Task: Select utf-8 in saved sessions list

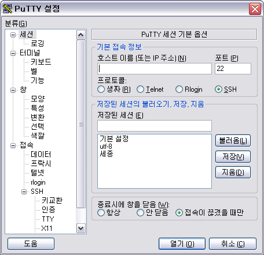Action: coord(106,147)
